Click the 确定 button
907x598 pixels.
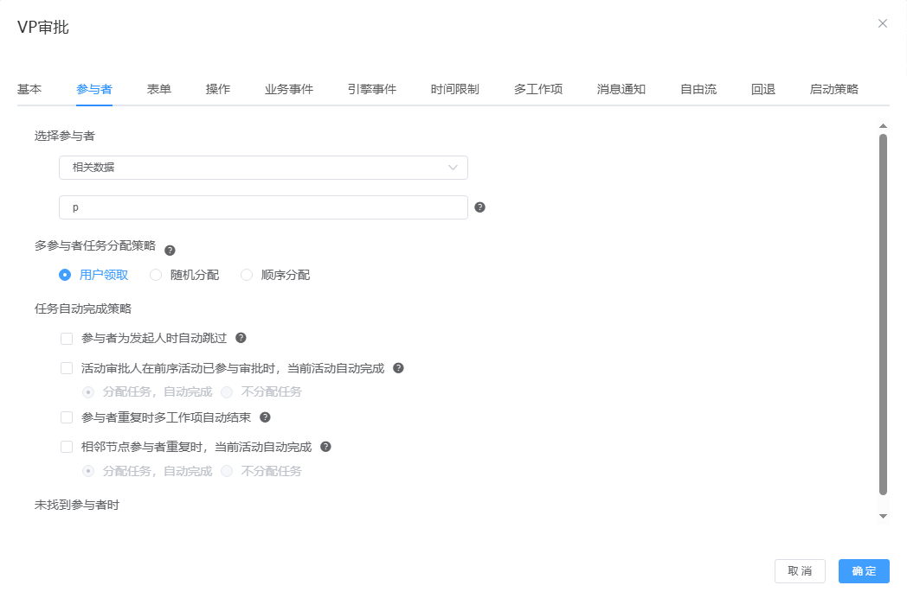coord(864,571)
